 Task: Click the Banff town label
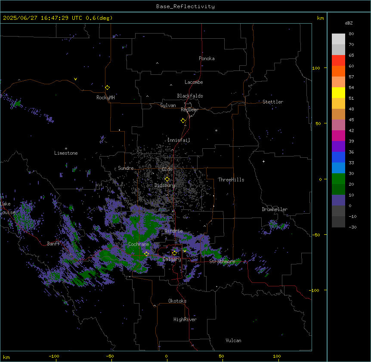click(x=53, y=244)
